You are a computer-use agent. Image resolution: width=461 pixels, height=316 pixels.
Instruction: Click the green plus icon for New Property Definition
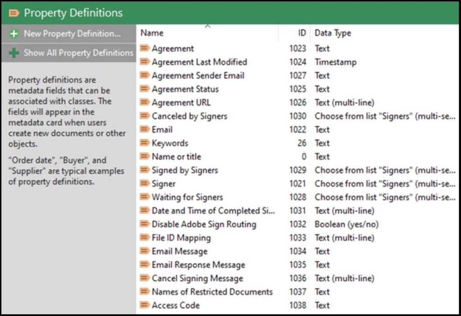pyautogui.click(x=14, y=34)
